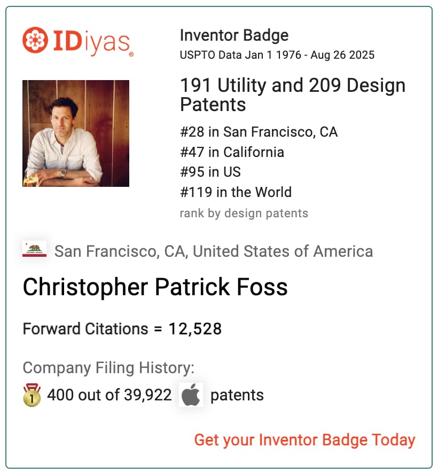Click the USPTO Data date range text
Screen dimensions: 438x473
[277, 55]
